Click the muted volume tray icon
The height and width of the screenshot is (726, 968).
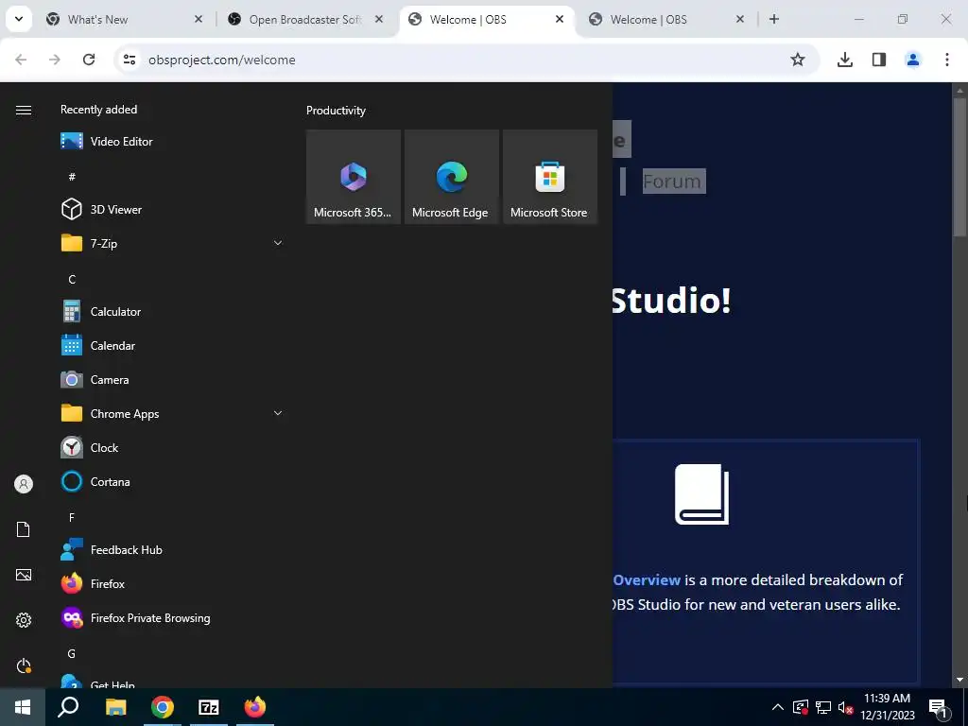tap(845, 707)
